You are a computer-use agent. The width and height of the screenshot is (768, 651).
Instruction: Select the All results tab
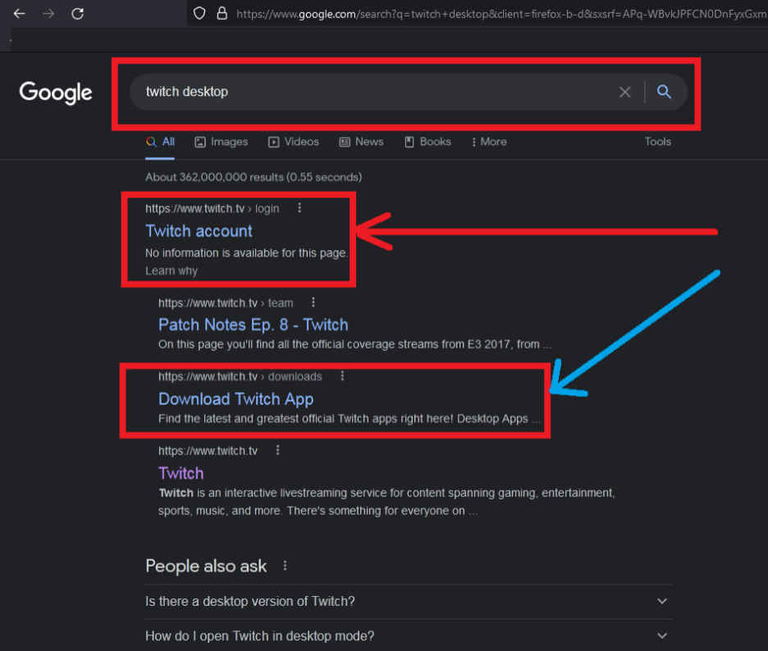coord(160,142)
